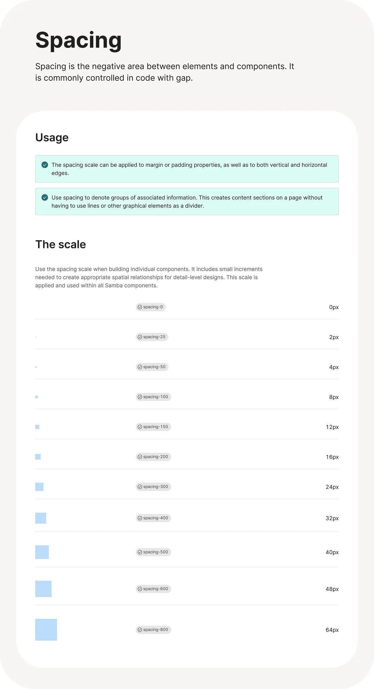Click the check icon inside the spacing-800 chip
This screenshot has width=374, height=689.
click(140, 630)
